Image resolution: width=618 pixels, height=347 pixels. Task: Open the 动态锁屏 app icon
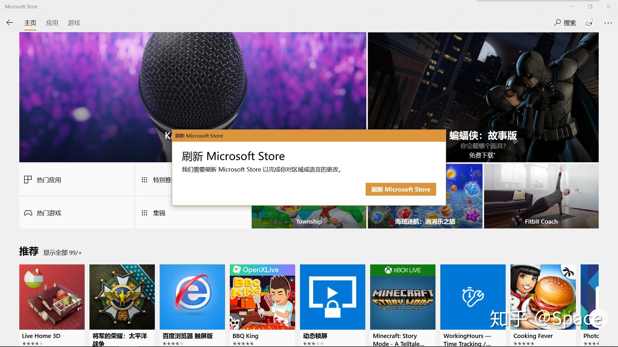[x=332, y=297]
